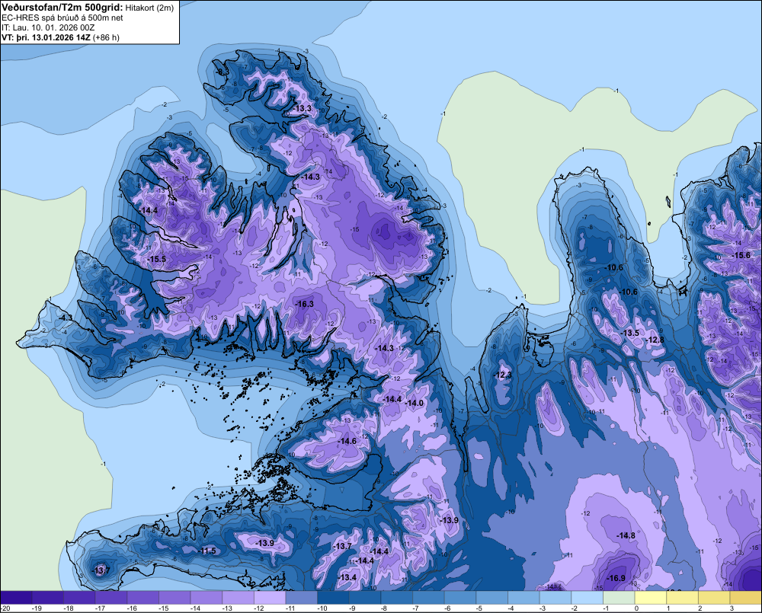
Task: Select the '-12.3' temperature label
Action: [x=503, y=375]
